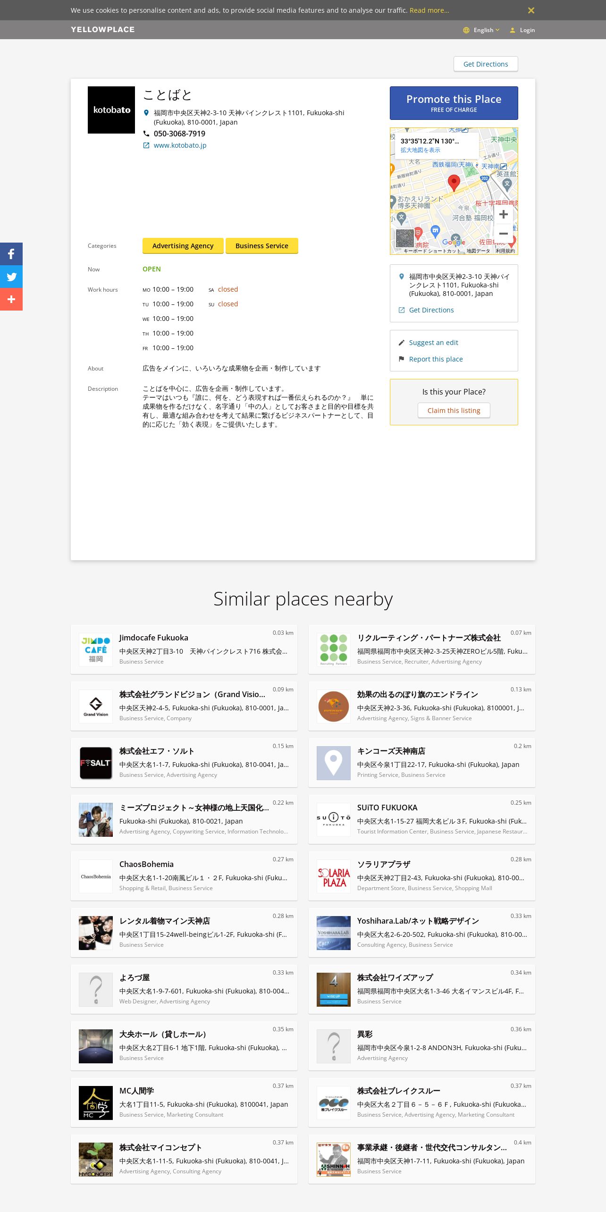Share on Twitter via sidebar icon
Screen dimensions: 606x1212
click(x=11, y=277)
